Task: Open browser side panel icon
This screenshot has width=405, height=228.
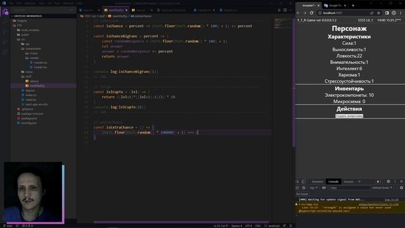Action: pos(387,13)
